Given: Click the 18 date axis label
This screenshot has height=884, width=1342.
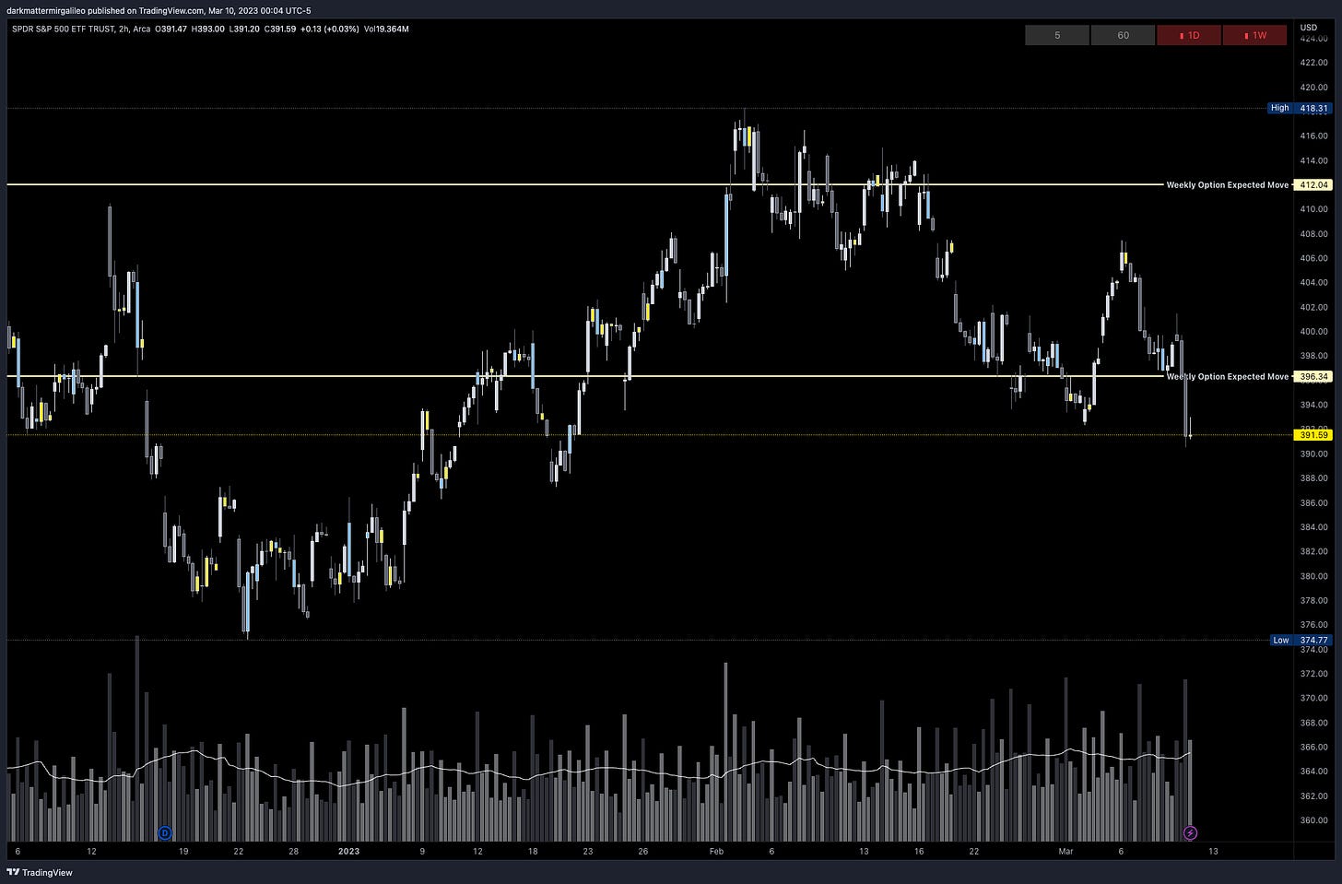Looking at the screenshot, I should [533, 852].
